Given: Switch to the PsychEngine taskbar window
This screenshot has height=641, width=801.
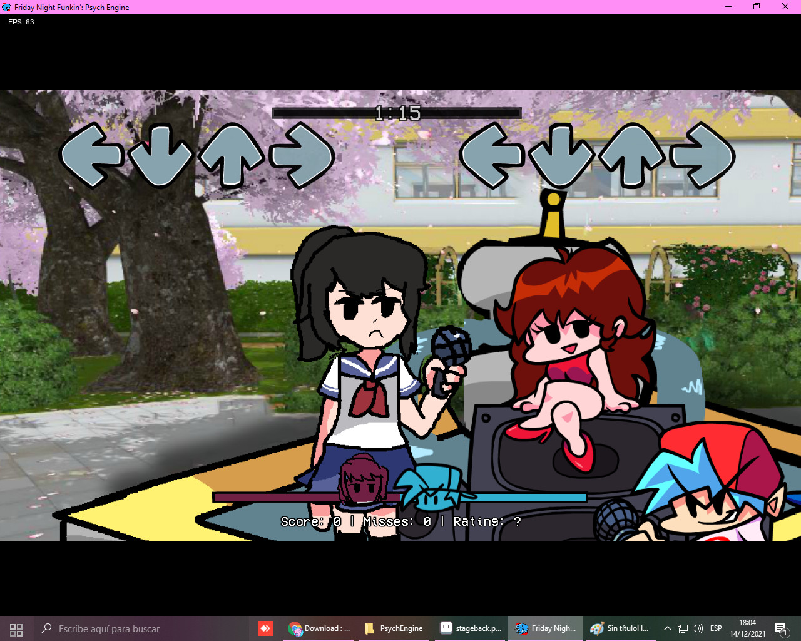Looking at the screenshot, I should pos(394,628).
